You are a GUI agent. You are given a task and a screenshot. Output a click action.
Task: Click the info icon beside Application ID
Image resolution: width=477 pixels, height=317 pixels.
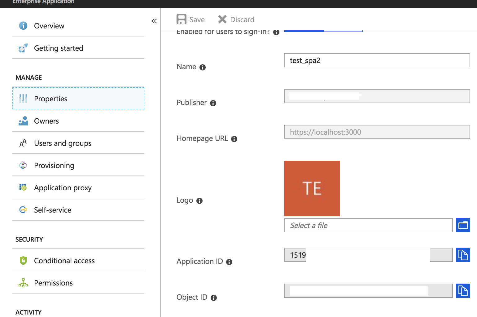(229, 262)
